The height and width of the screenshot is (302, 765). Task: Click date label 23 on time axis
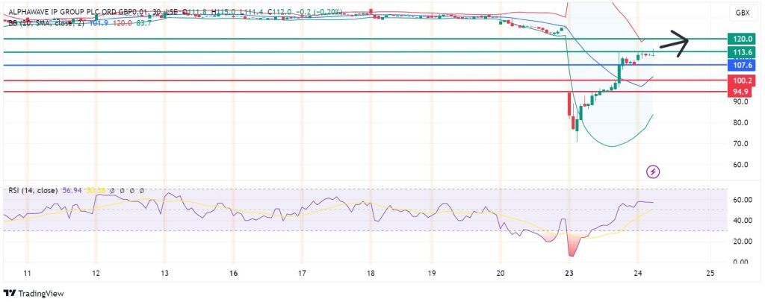[569, 273]
